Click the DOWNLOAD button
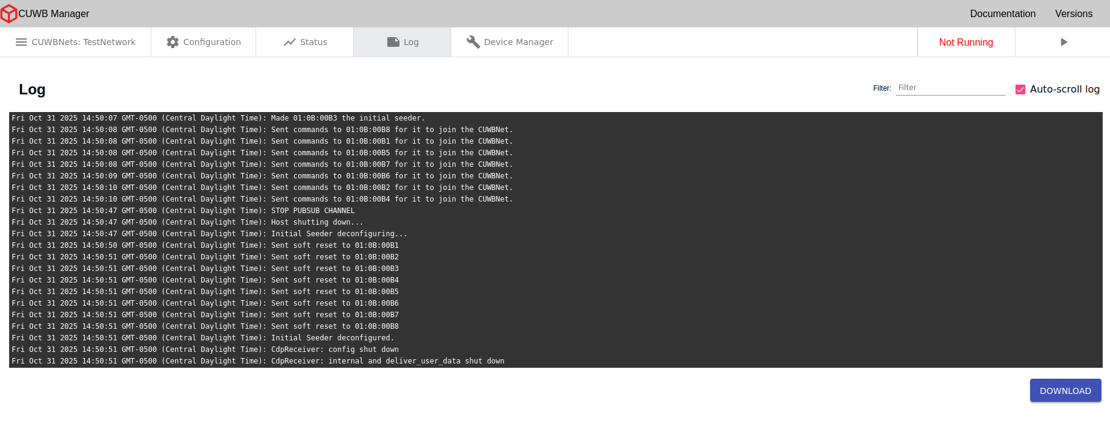The width and height of the screenshot is (1110, 439). click(x=1065, y=391)
